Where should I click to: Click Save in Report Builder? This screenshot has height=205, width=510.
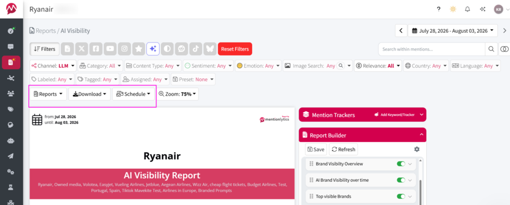316,150
